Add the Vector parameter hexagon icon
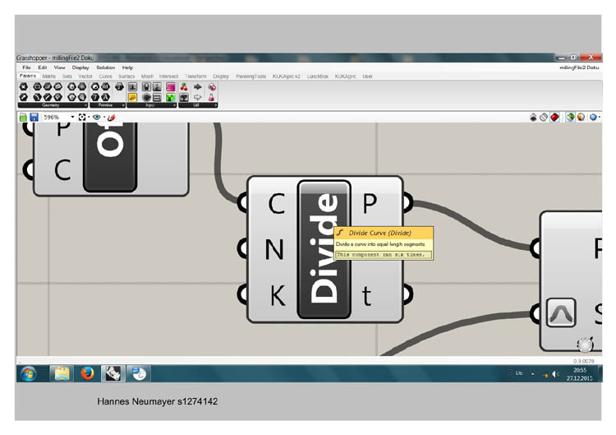The height and width of the screenshot is (435, 616). point(24,97)
